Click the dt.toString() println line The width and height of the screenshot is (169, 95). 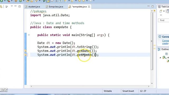[68, 47]
